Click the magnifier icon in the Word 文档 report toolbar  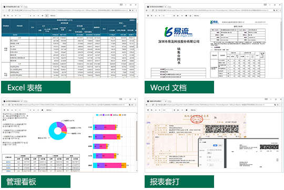tap(151, 16)
